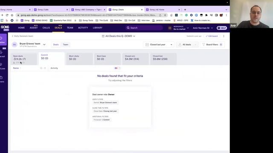
Task: Open Win/Loss in the left sidebar
Action: pyautogui.click(x=3, y=66)
